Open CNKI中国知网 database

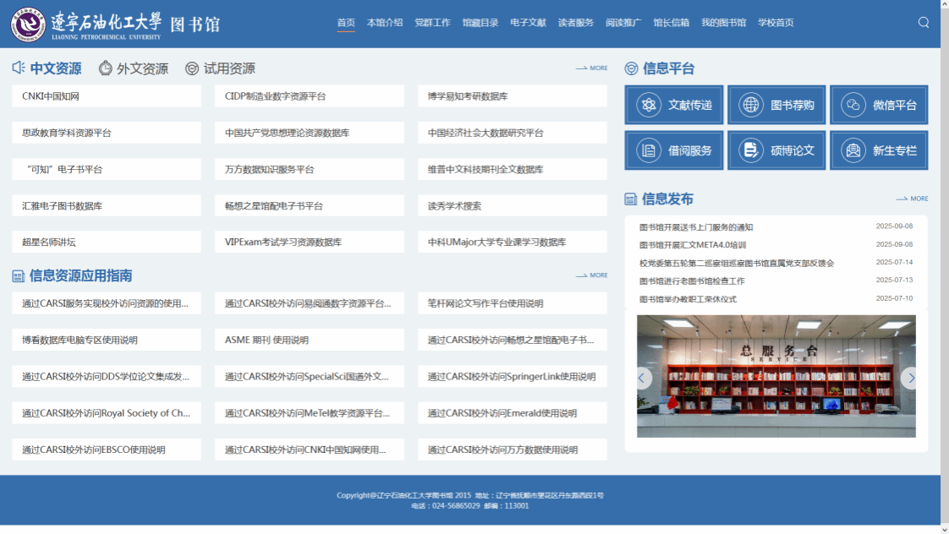107,96
